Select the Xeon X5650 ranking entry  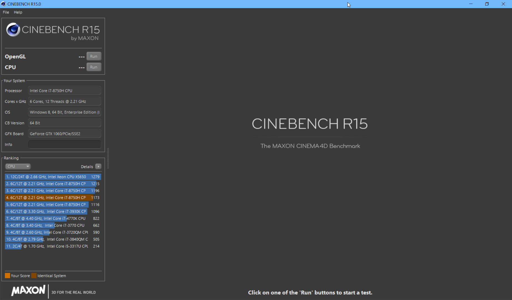[x=53, y=177]
